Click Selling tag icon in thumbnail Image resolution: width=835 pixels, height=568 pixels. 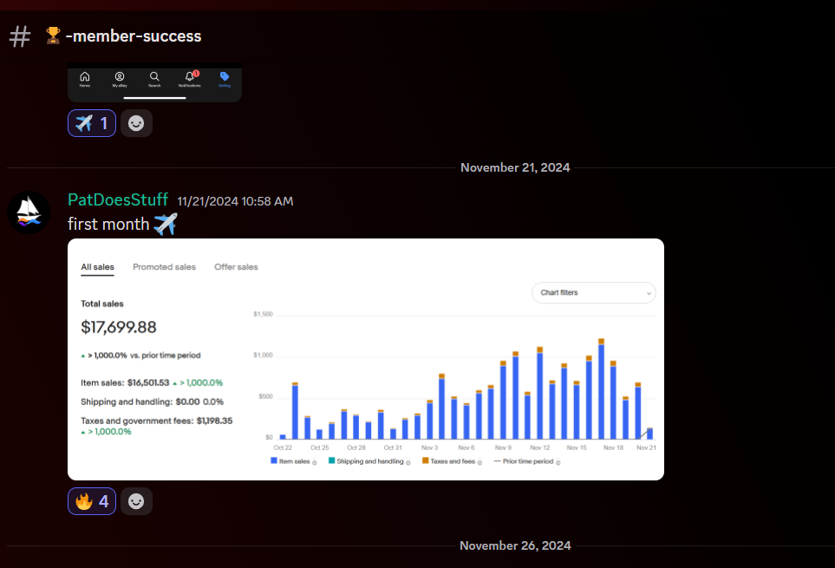coord(225,79)
